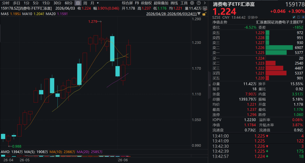This screenshot has width=305, height=163.
Task: Collapse the side panel with double-arrow handle
Action: 210,85
